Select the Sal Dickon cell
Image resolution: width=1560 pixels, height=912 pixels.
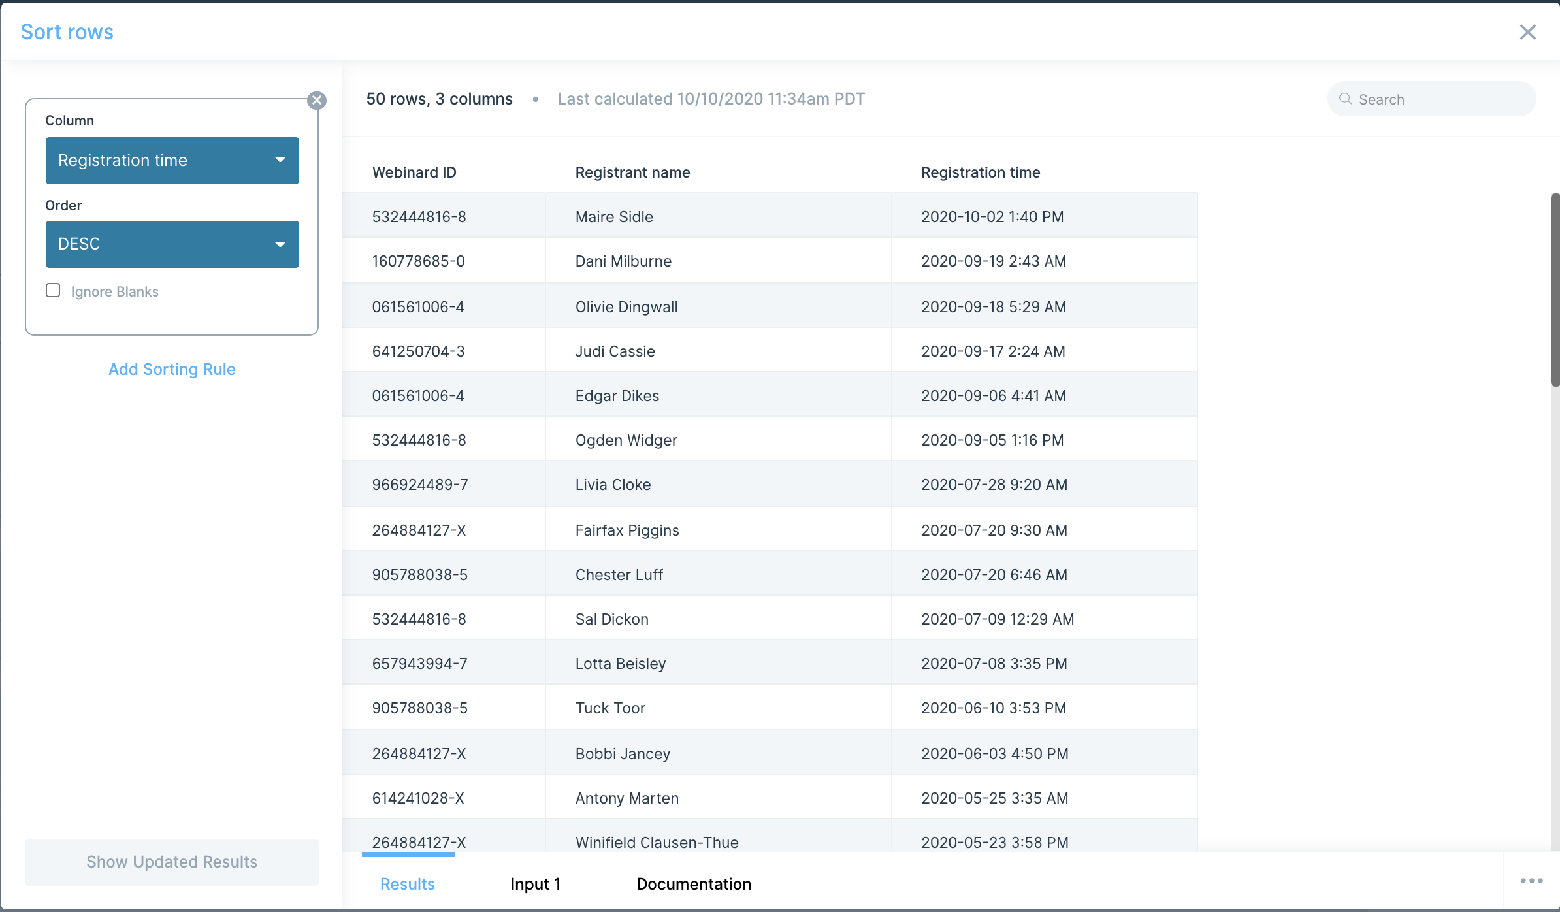(x=719, y=619)
